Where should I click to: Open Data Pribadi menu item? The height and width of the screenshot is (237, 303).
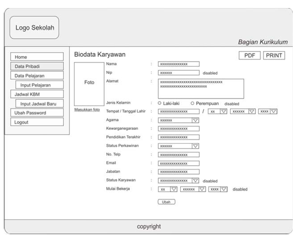[x=37, y=66]
